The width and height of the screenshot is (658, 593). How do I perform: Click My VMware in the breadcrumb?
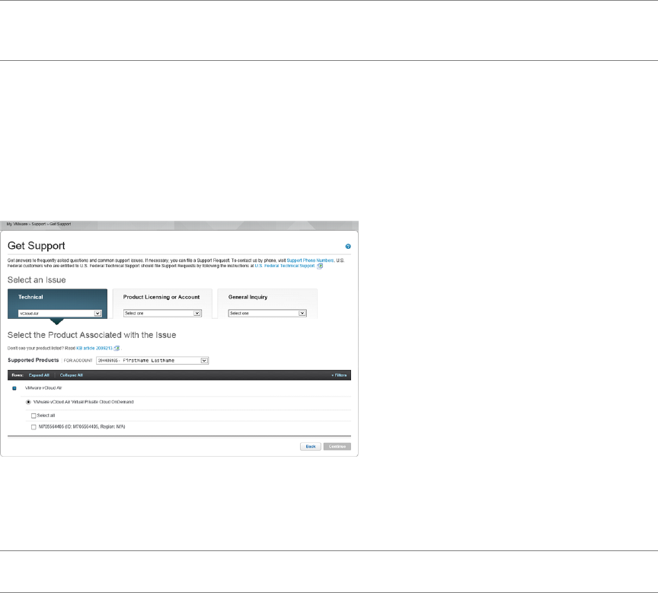17,224
